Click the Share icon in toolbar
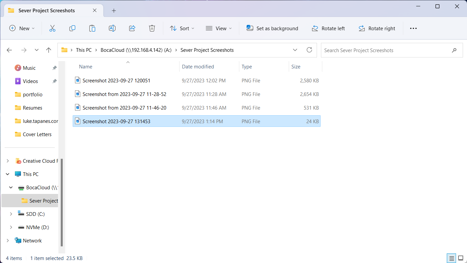This screenshot has height=263, width=467. click(132, 29)
